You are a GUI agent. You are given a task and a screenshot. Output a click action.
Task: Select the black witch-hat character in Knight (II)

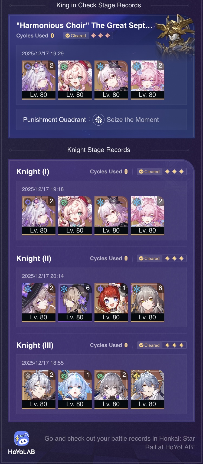click(x=39, y=302)
